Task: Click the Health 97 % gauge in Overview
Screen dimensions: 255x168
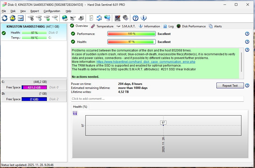Action: pos(131,42)
